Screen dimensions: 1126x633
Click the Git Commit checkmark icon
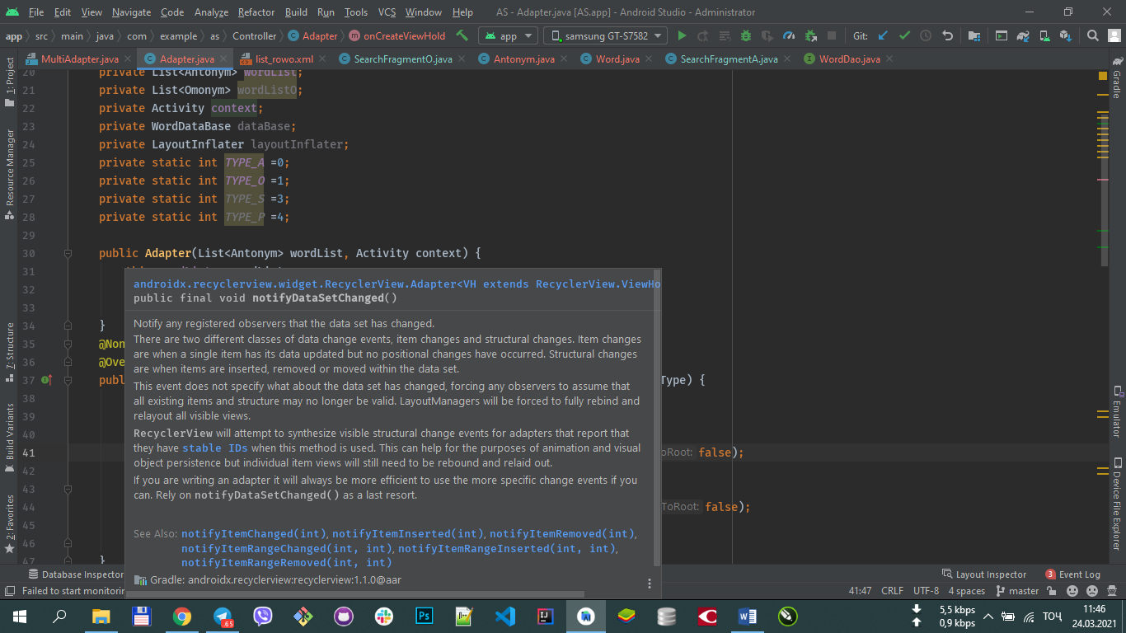click(904, 36)
